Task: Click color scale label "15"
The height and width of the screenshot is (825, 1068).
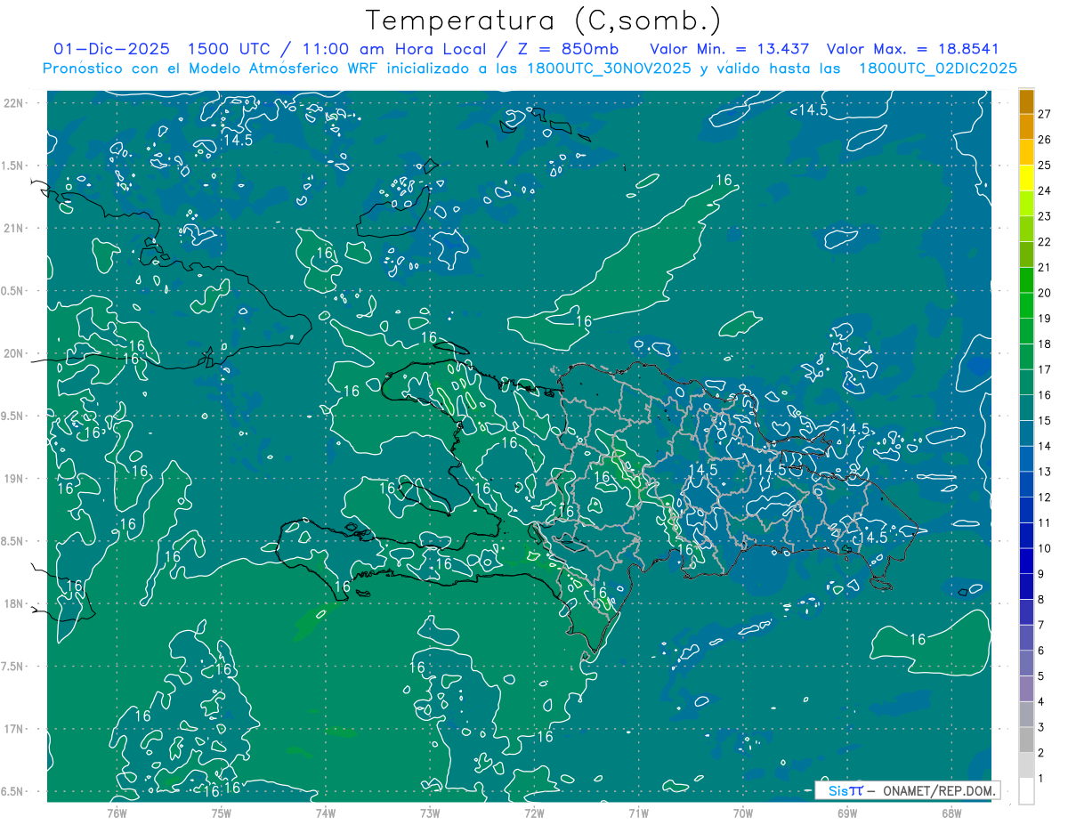Action: (x=1045, y=420)
